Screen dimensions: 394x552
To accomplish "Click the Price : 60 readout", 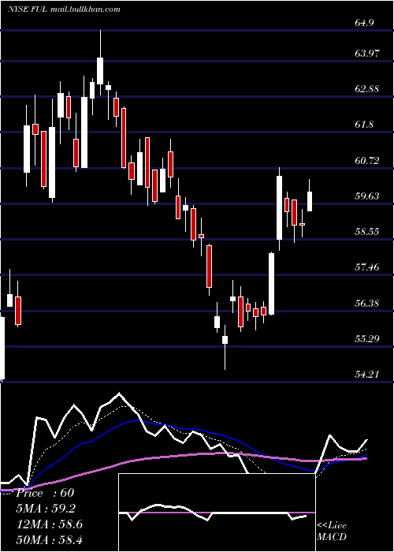I will [x=46, y=493].
